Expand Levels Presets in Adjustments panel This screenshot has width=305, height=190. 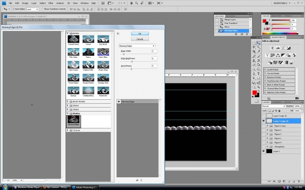point(265,69)
